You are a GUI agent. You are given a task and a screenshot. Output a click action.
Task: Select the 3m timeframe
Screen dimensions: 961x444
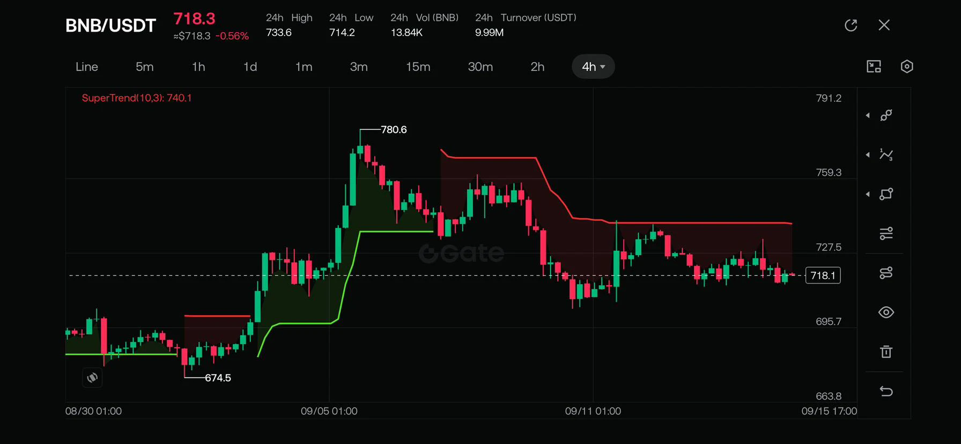click(x=359, y=66)
